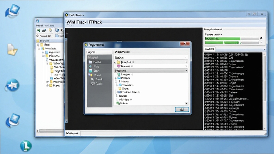This screenshot has width=274, height=154.
Task: Click the log panel scrollbar up arrow
Action: pos(264,54)
